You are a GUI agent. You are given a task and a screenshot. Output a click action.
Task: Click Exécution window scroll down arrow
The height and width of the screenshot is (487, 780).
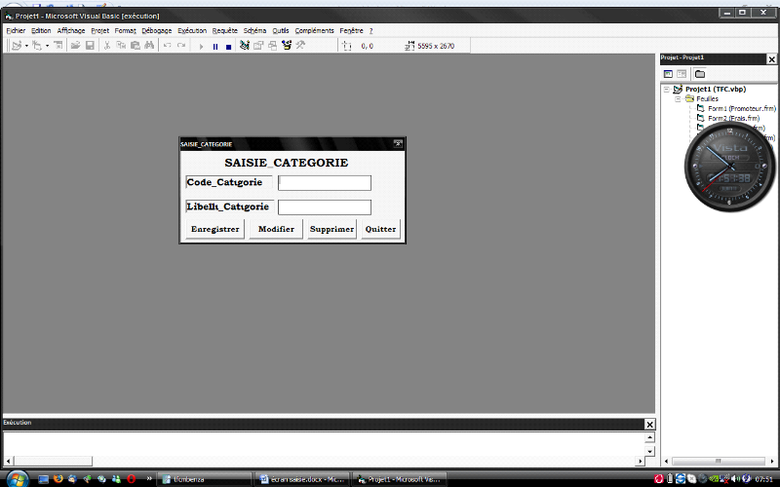pyautogui.click(x=649, y=451)
